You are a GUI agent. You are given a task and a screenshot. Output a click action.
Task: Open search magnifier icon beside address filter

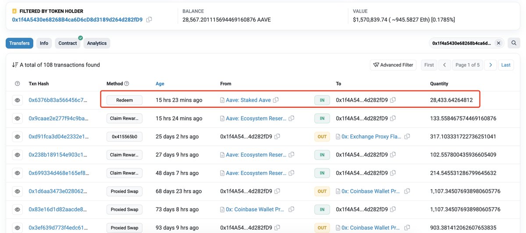point(514,43)
